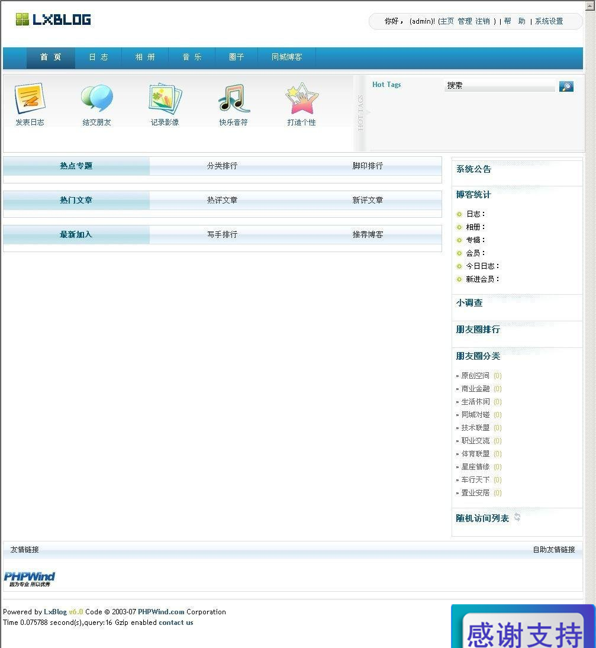This screenshot has height=648, width=596.
Task: Switch to the 热点专题 tab
Action: coord(76,166)
